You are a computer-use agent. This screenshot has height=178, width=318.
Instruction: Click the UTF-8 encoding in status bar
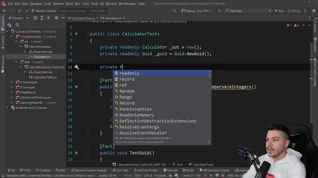tap(148, 176)
